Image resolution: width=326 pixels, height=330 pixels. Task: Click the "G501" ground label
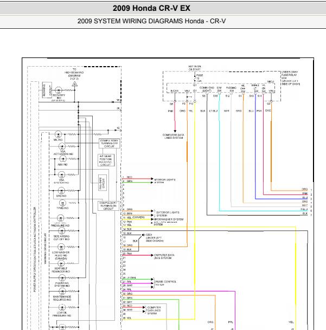tap(149, 235)
